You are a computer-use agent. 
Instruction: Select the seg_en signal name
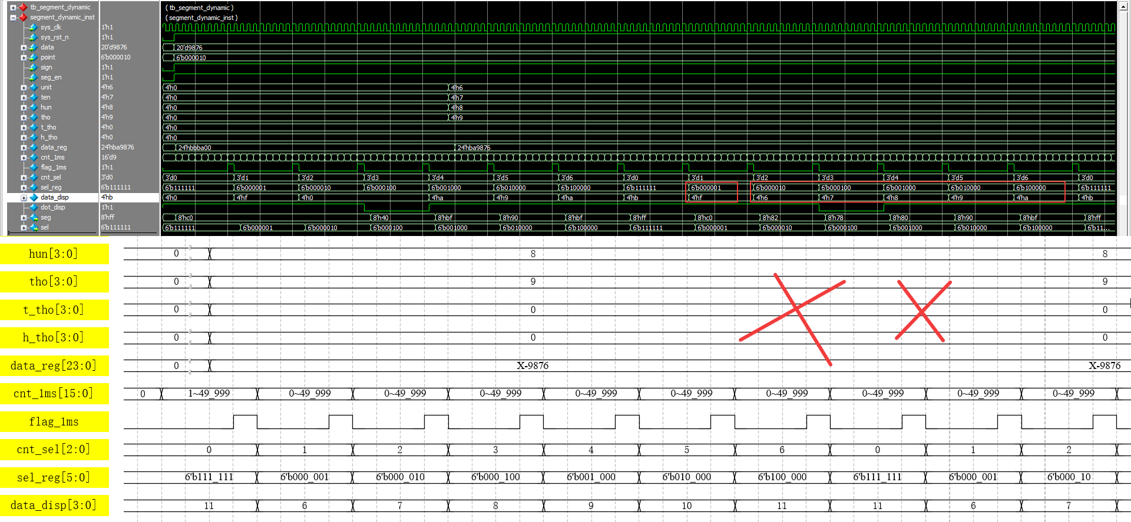51,77
